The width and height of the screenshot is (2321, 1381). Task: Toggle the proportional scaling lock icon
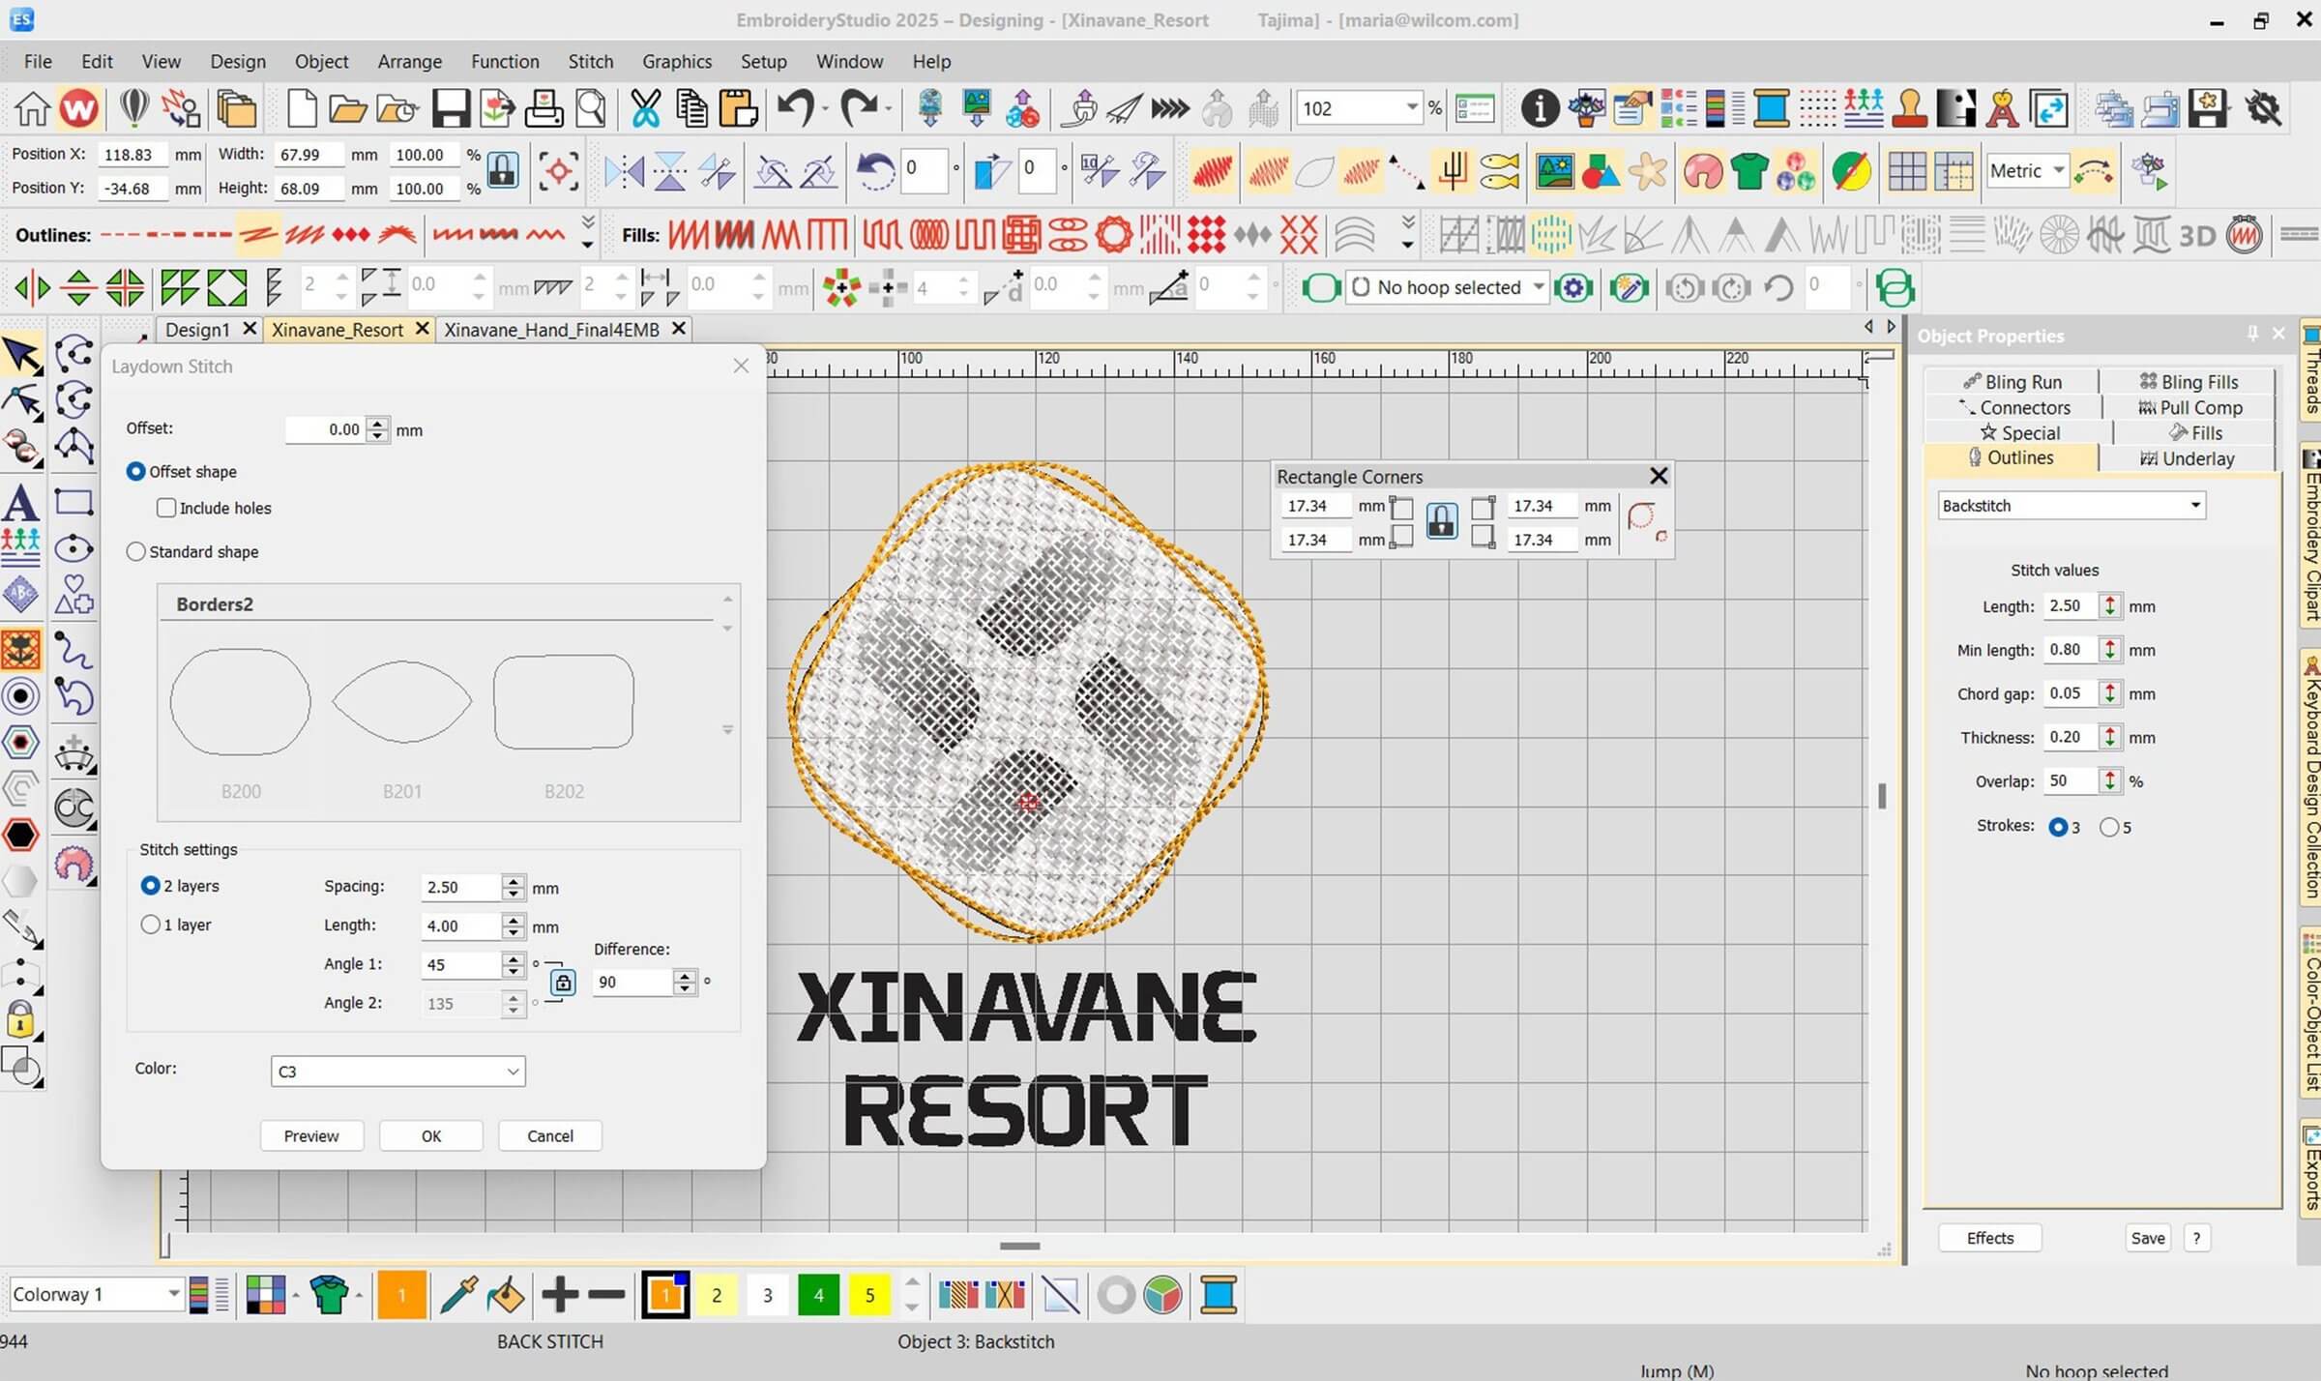[x=502, y=171]
